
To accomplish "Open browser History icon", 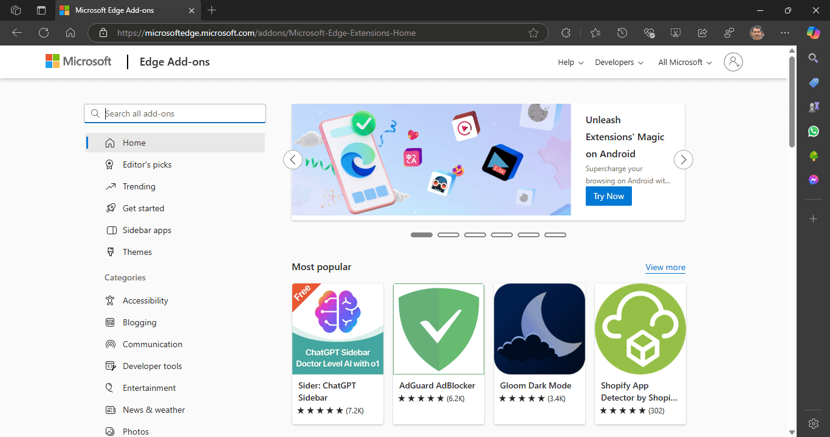I will 622,33.
